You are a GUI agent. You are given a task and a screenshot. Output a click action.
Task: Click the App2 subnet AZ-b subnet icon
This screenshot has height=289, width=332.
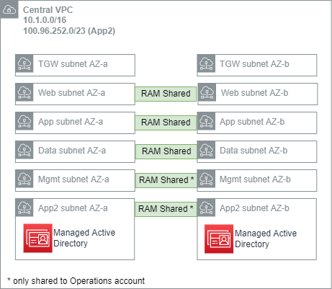[206, 208]
